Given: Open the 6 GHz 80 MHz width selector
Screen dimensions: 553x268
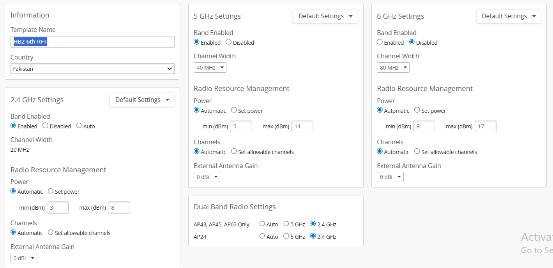Looking at the screenshot, I should 393,68.
